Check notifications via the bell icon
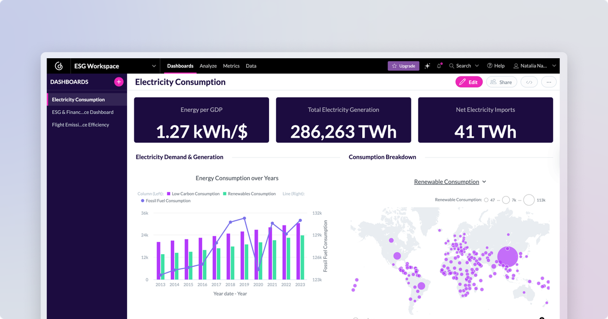The width and height of the screenshot is (608, 319). pyautogui.click(x=439, y=66)
